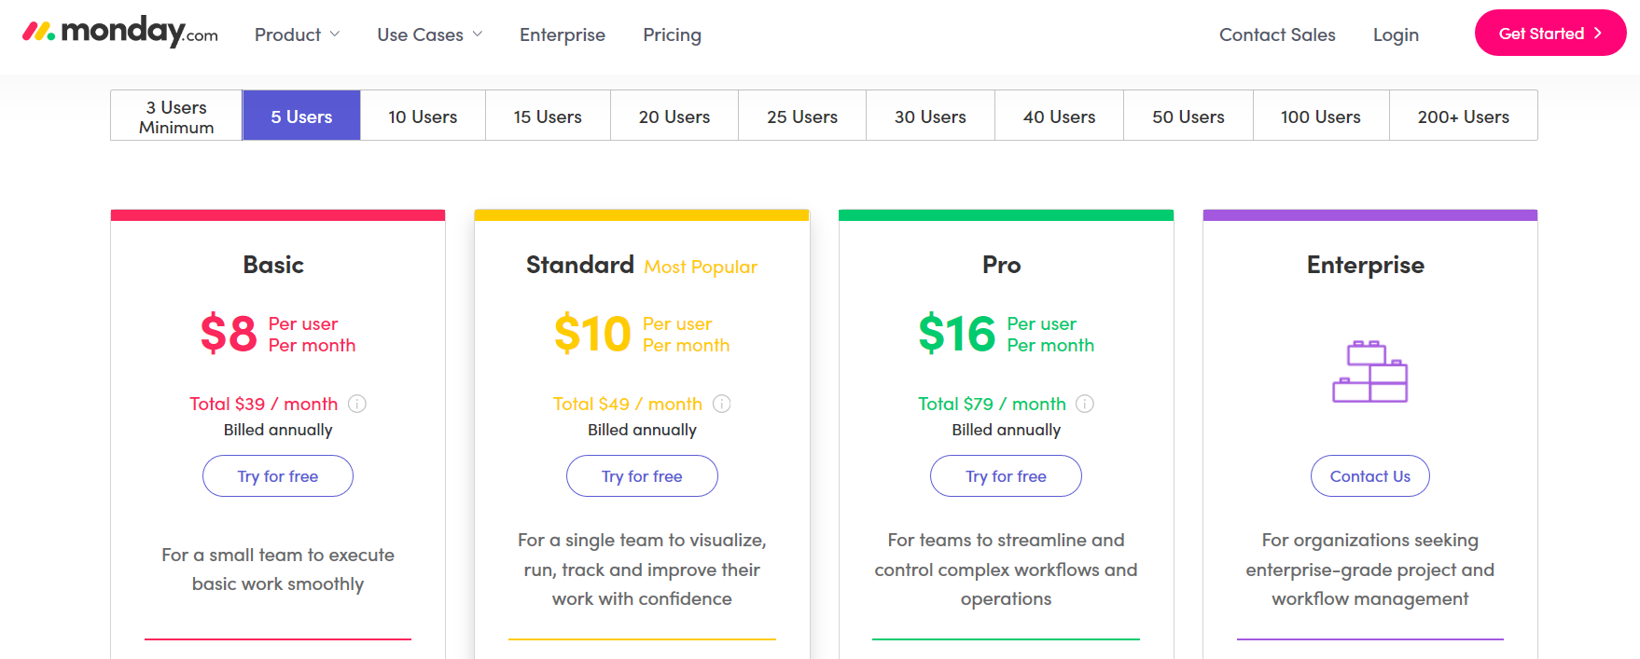Choose the 200+ Users tier
1640x659 pixels.
(1463, 116)
